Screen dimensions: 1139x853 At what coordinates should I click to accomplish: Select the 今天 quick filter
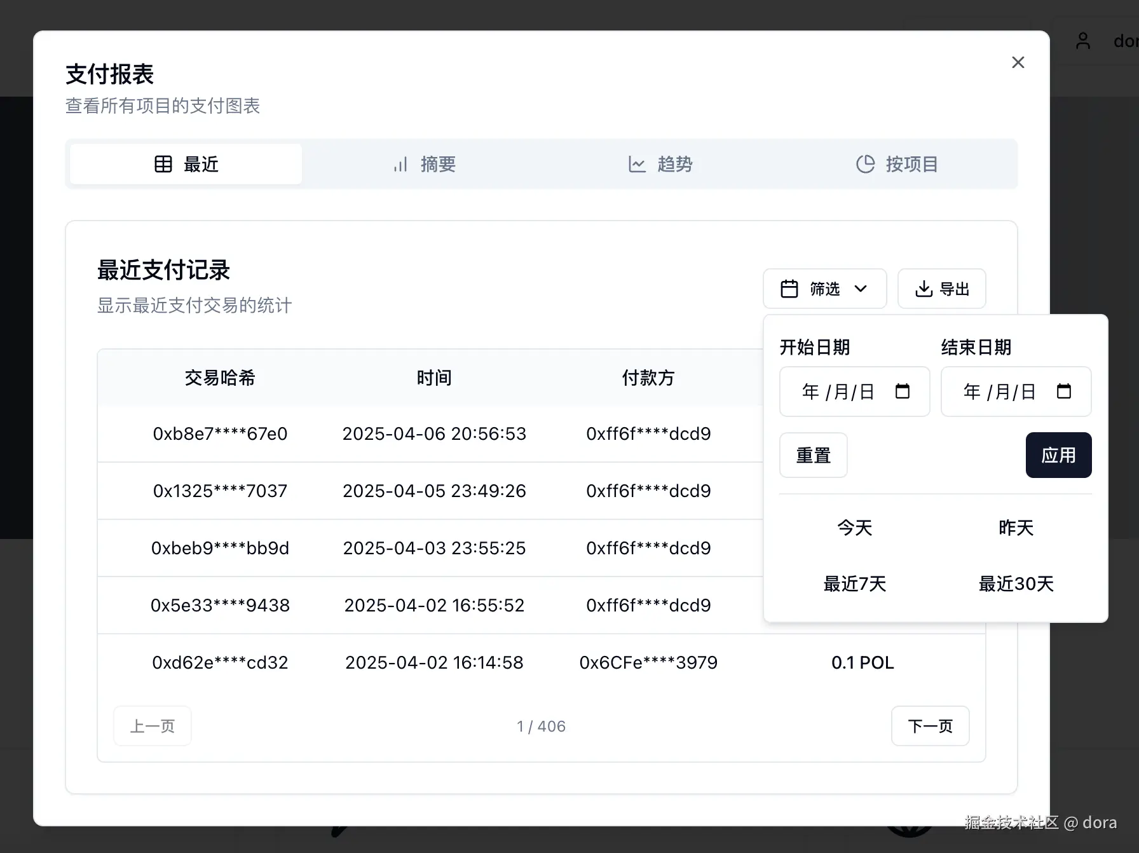point(854,528)
